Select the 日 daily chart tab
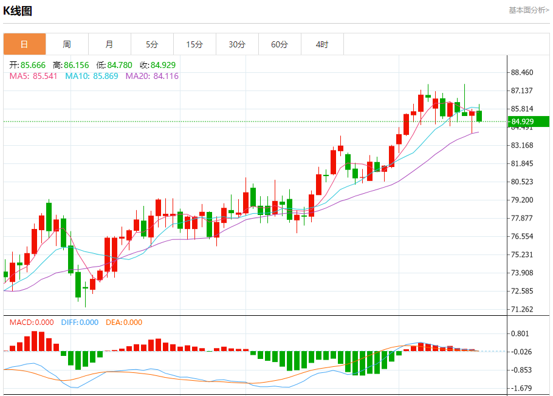The width and height of the screenshot is (553, 396). [x=25, y=44]
